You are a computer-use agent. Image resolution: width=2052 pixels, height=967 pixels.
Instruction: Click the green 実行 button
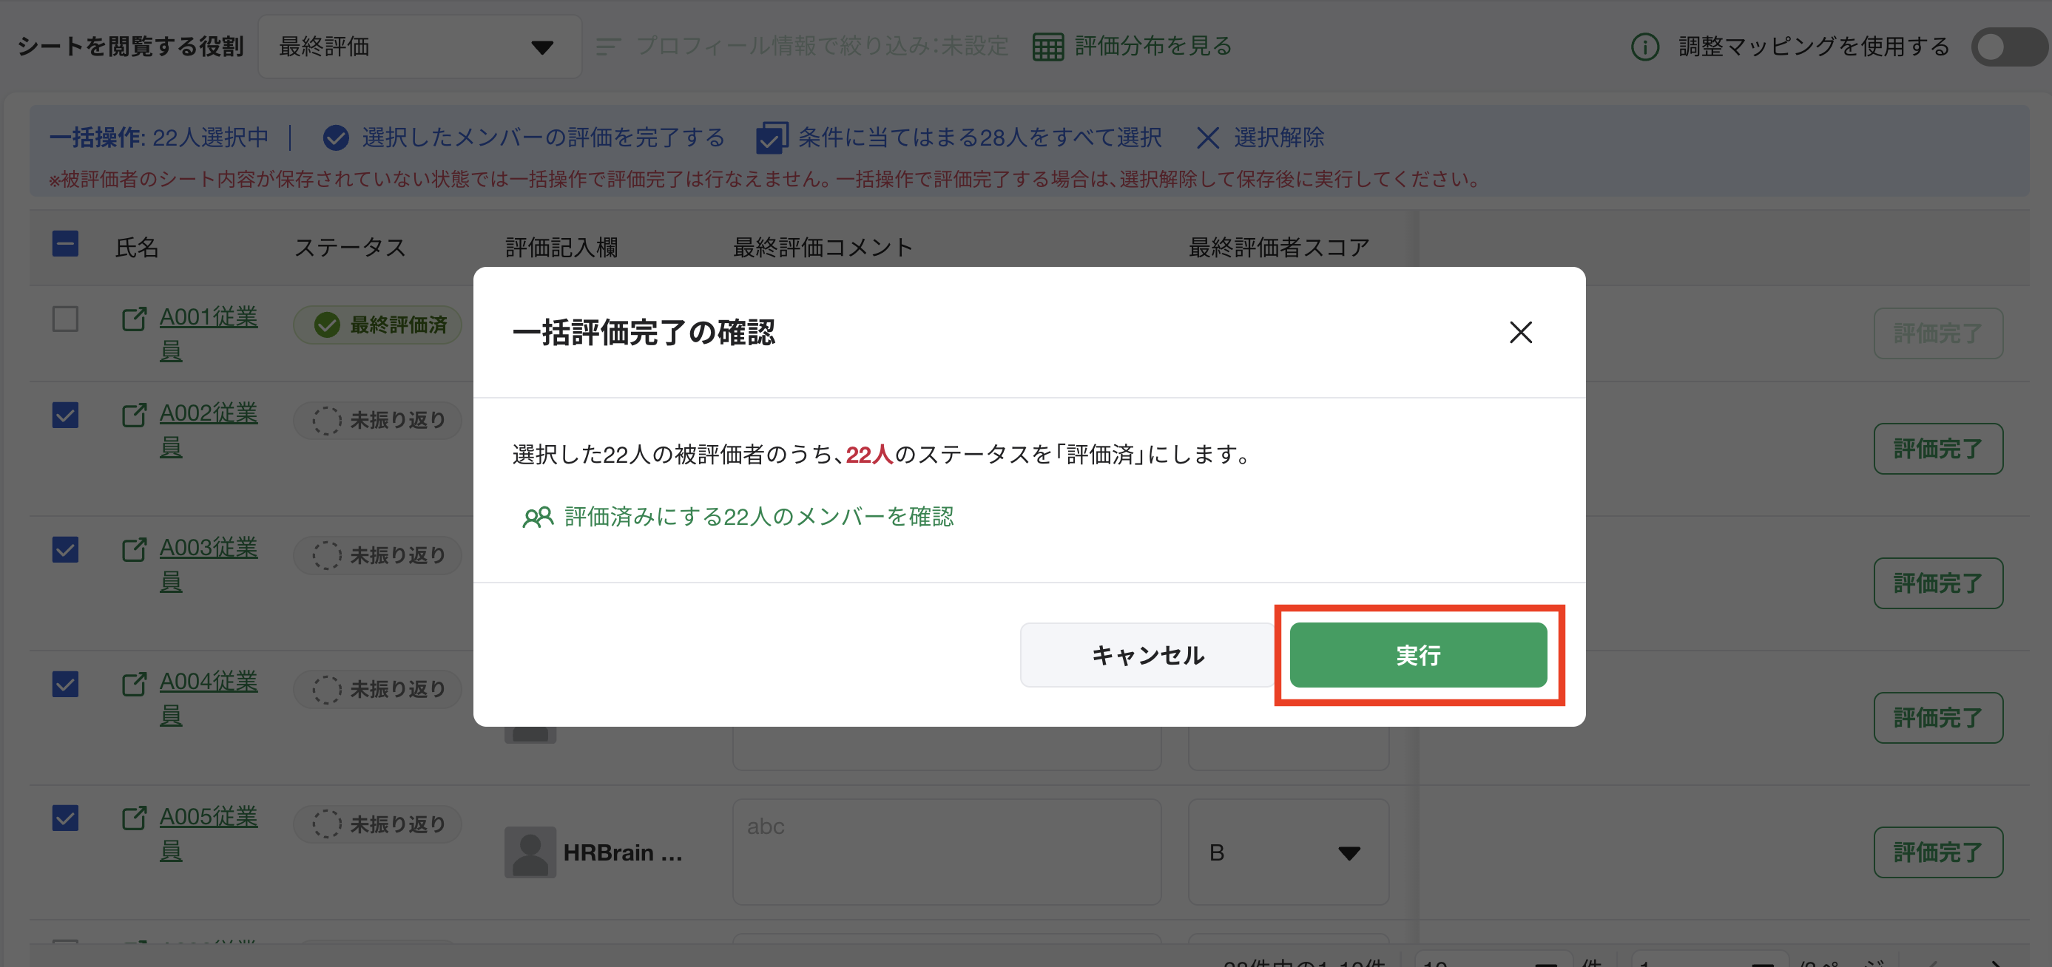(1418, 655)
